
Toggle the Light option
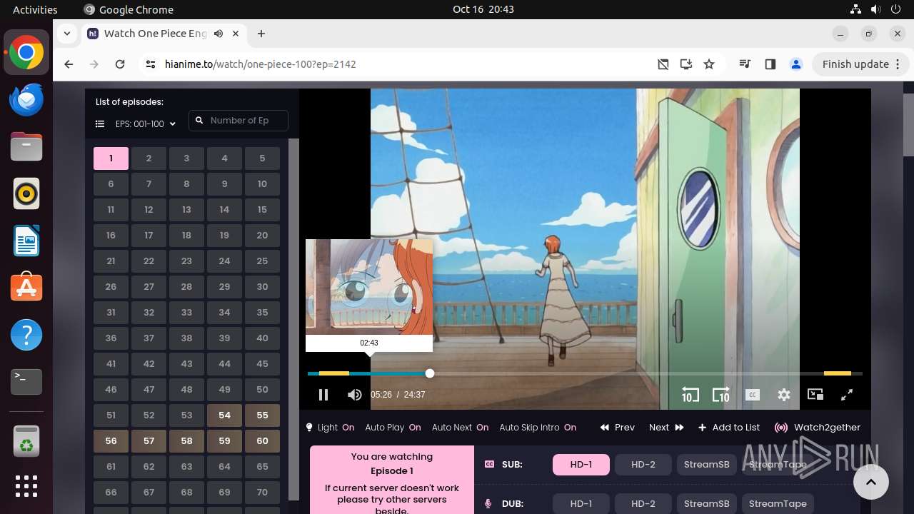(330, 428)
